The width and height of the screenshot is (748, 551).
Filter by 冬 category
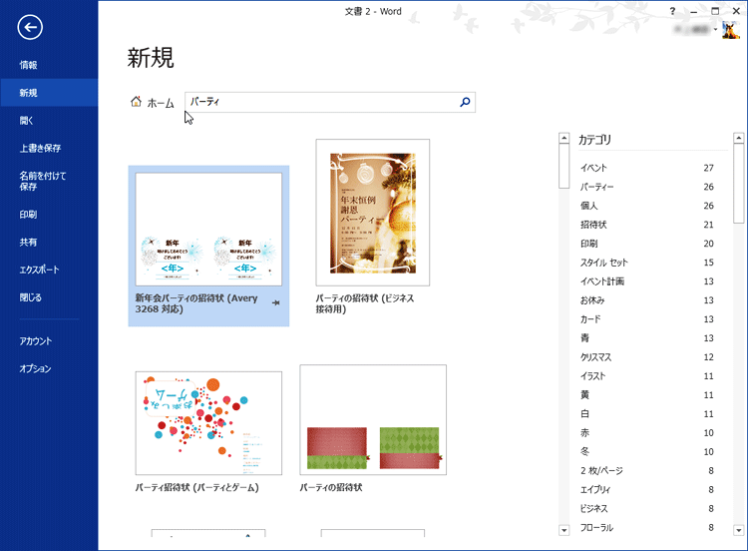coord(647,452)
